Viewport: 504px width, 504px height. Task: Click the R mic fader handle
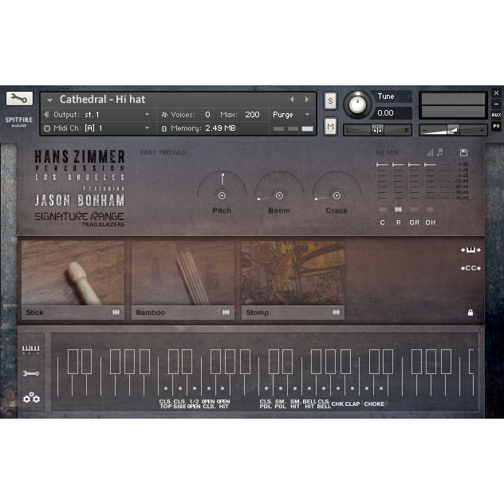(398, 165)
